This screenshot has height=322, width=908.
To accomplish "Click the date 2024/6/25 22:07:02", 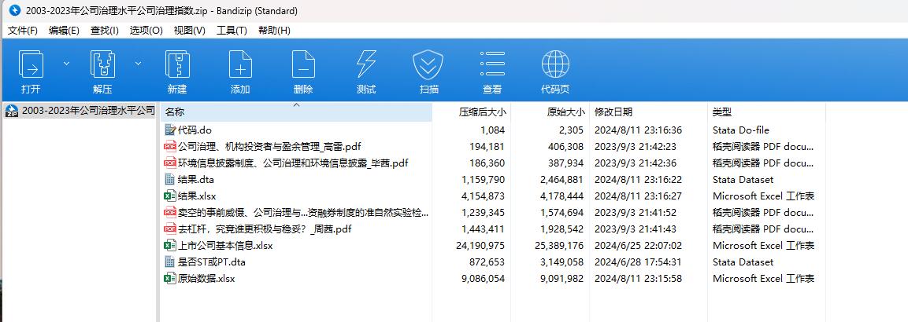I will pyautogui.click(x=638, y=245).
